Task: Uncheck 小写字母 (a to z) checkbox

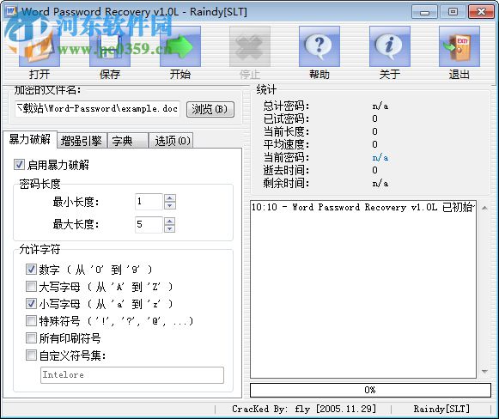Action: pos(31,303)
